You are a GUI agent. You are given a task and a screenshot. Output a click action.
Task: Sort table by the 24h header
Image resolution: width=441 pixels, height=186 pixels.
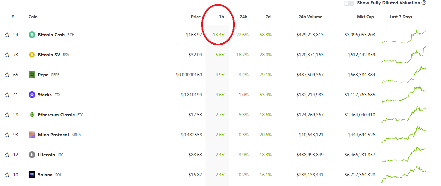243,17
